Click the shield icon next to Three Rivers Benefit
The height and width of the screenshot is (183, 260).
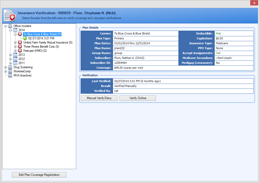[20, 47]
